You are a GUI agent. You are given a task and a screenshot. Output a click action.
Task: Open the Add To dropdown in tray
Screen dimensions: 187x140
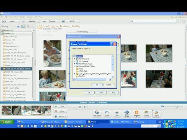point(60,116)
